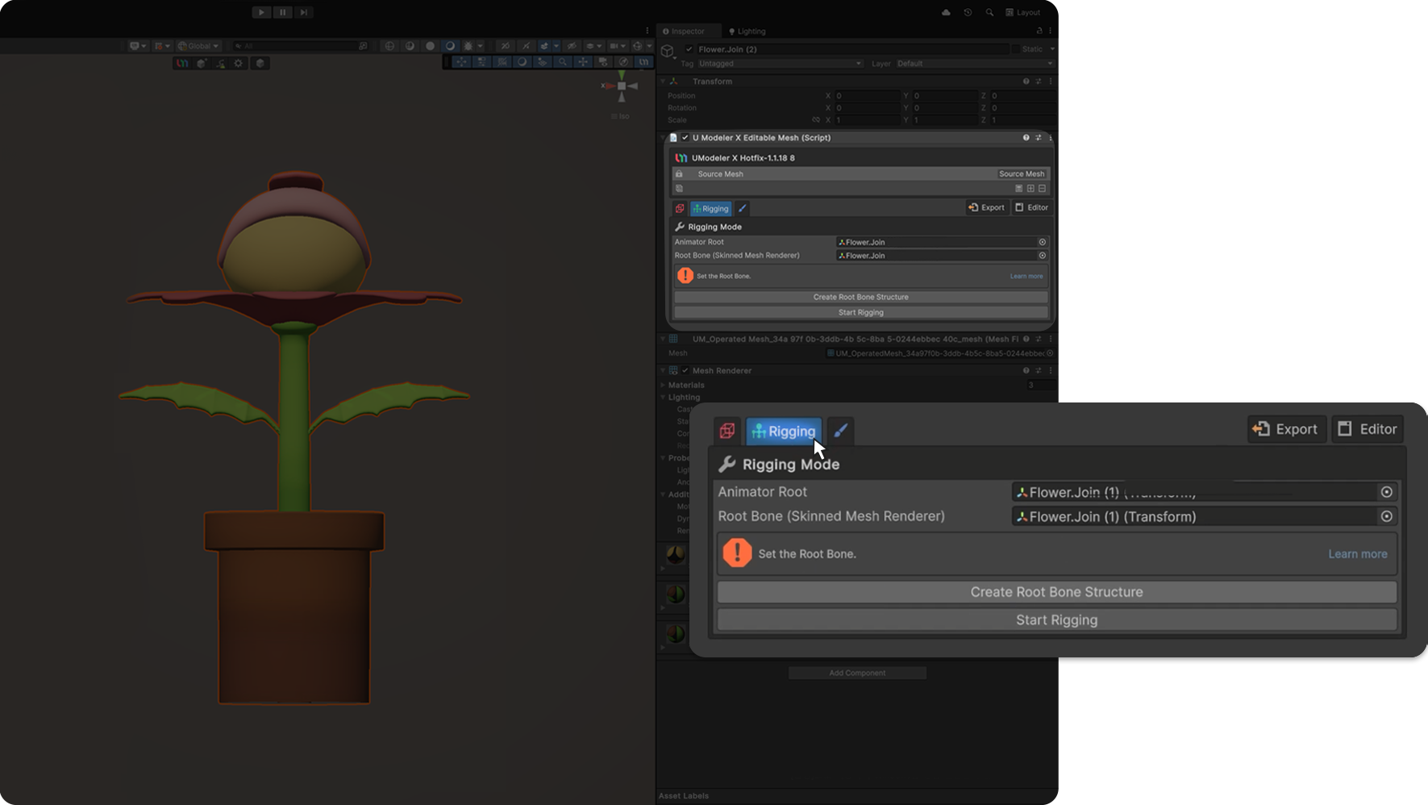Click the Source Mesh button at right in Inspector

point(1022,174)
